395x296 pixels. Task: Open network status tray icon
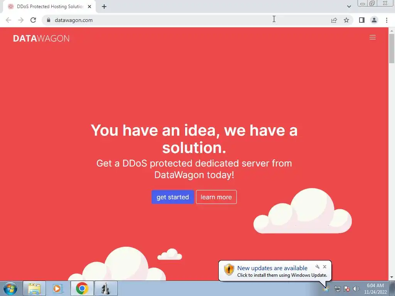tap(337, 289)
